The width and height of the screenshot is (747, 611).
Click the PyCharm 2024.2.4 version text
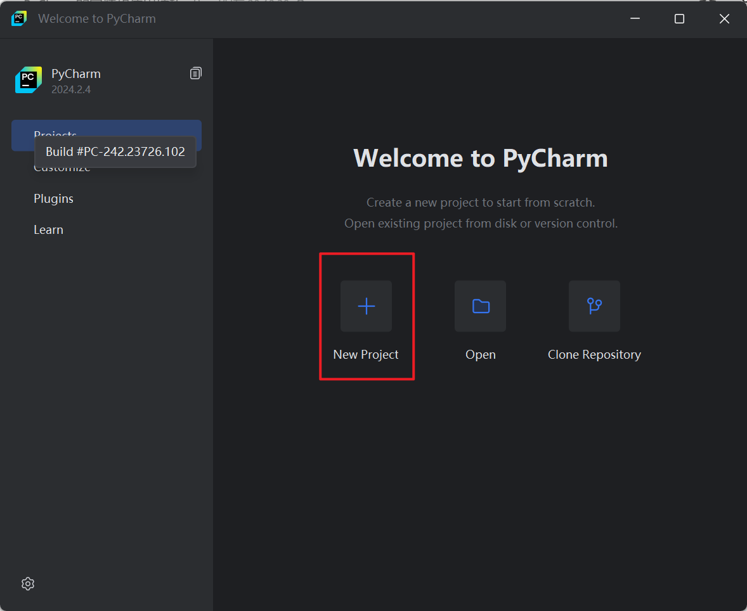click(x=71, y=89)
